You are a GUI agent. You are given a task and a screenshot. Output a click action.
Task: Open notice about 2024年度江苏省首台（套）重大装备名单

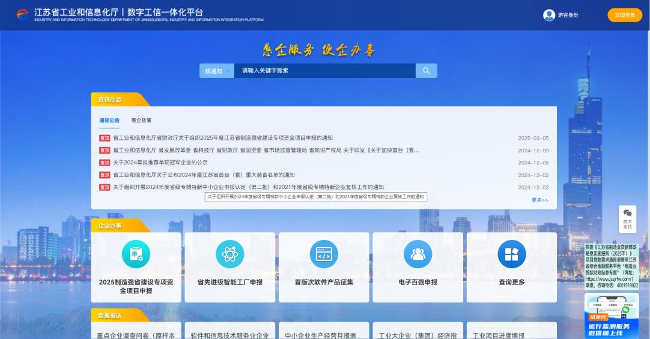204,175
